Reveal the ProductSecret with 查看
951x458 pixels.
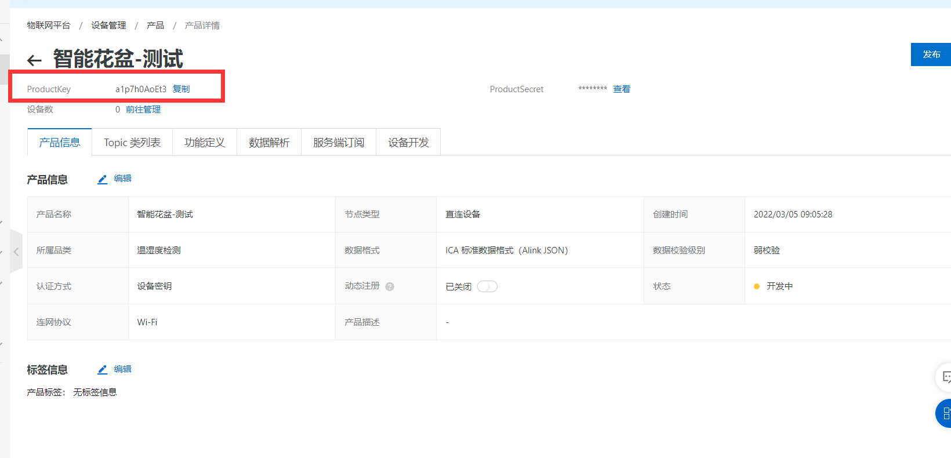(x=622, y=89)
